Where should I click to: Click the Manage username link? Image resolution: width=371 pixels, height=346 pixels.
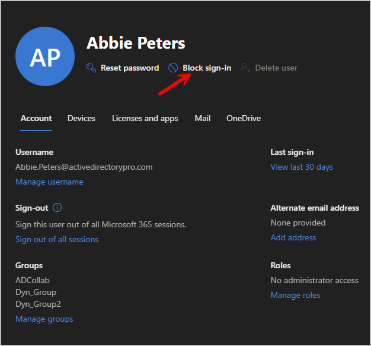tap(49, 182)
